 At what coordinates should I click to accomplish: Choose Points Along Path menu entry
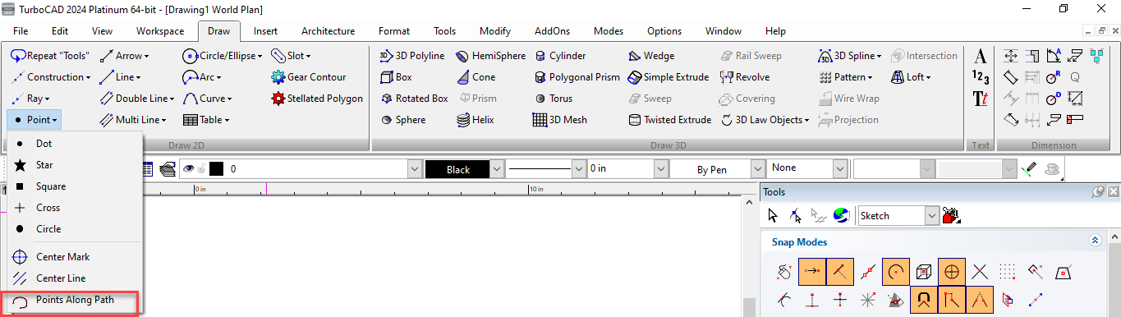point(75,300)
